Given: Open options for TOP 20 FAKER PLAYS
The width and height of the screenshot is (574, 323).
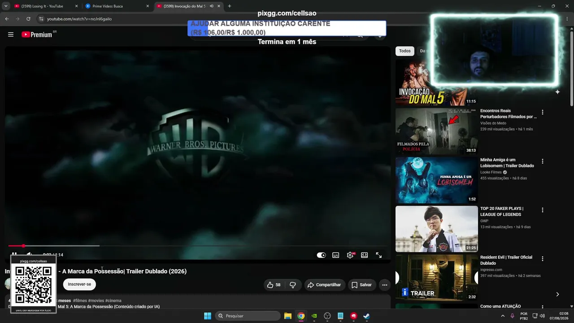Looking at the screenshot, I should 543,210.
